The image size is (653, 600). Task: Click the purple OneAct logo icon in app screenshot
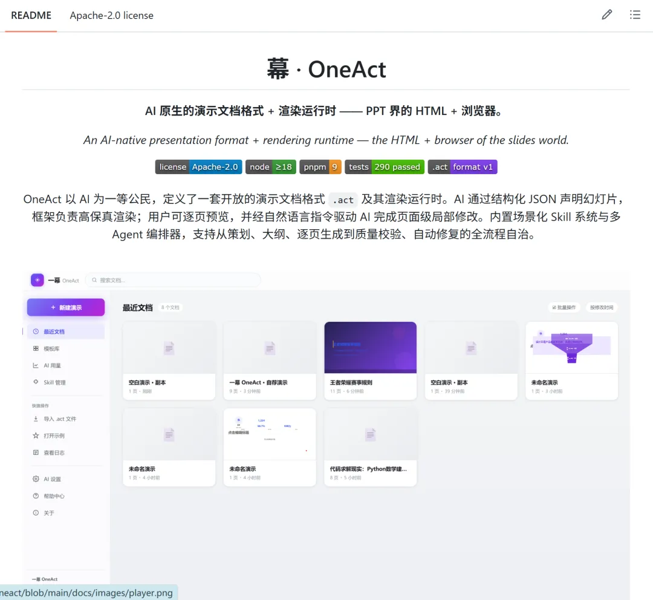pos(37,280)
